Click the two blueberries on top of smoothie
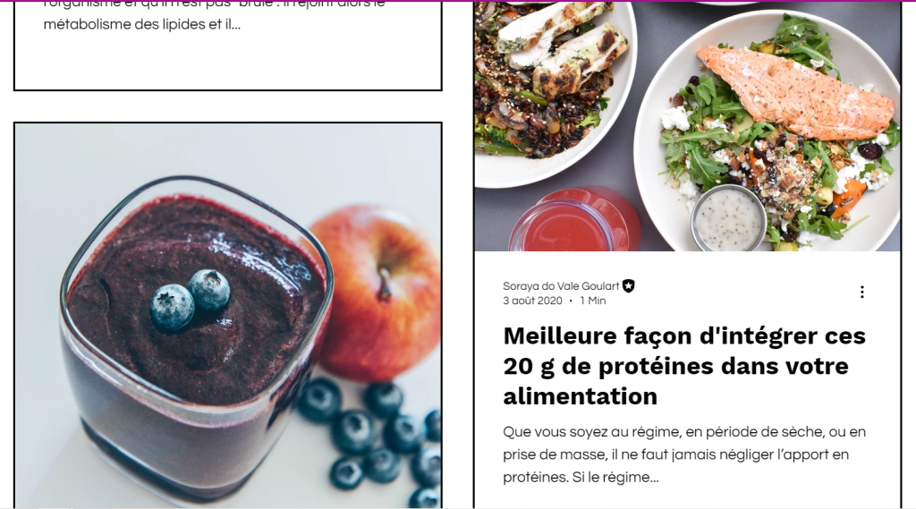916x509 pixels. pos(191,298)
